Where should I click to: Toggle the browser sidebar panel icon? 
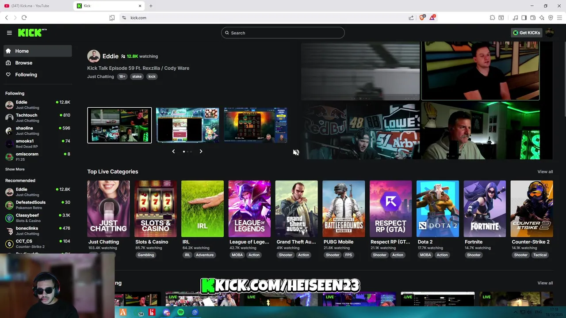524,18
